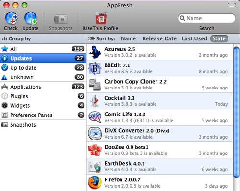Click the magnifying glass in search field
Image resolution: width=240 pixels, height=191 pixels.
pyautogui.click(x=182, y=18)
